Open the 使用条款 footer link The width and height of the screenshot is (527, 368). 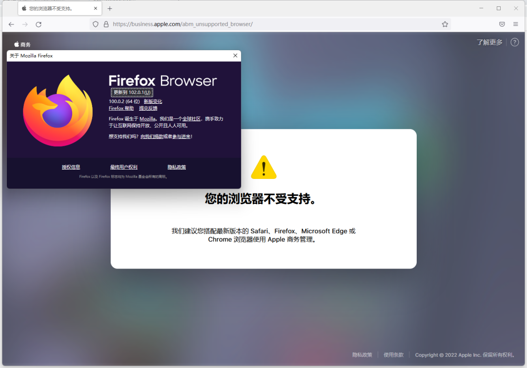(x=393, y=355)
